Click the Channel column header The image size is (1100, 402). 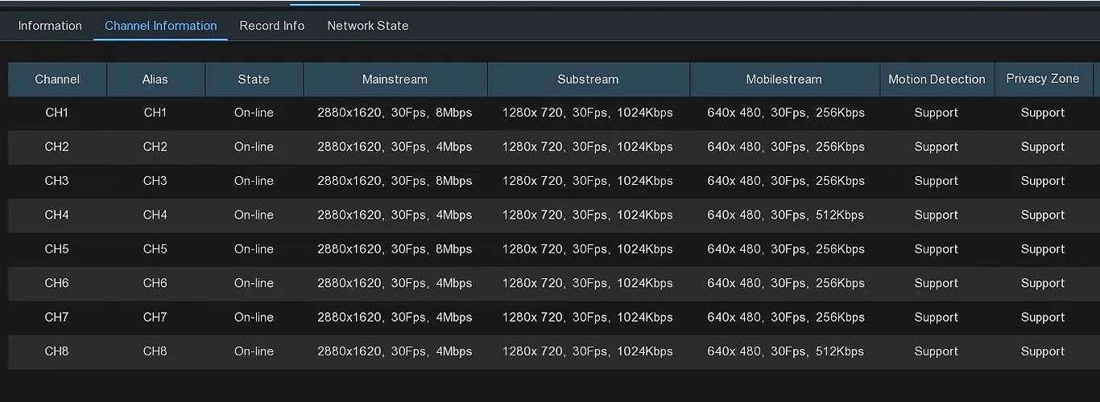click(57, 79)
